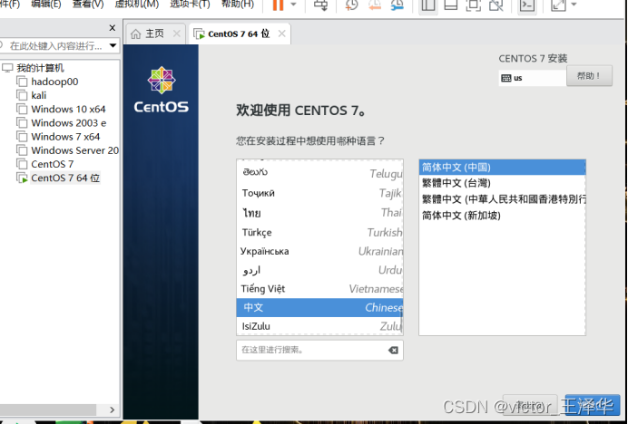628x424 pixels.
Task: Select the Windows Server virtual machine
Action: 74,150
